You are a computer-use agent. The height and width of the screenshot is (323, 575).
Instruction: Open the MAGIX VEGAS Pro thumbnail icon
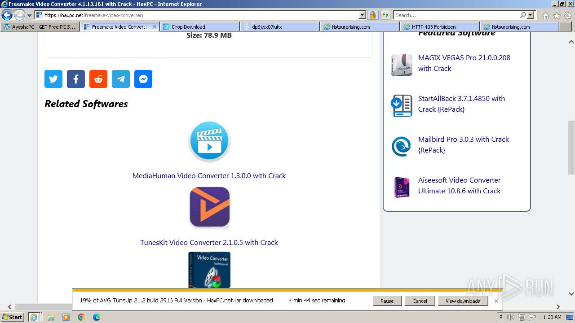point(402,65)
